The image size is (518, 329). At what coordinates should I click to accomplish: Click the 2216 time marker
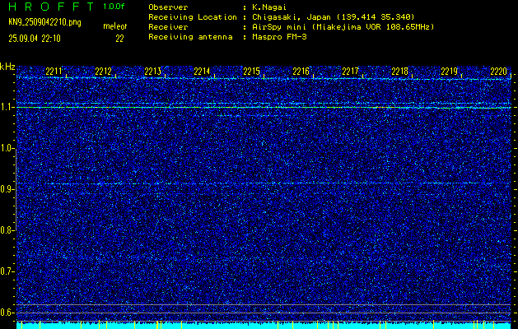pos(301,72)
